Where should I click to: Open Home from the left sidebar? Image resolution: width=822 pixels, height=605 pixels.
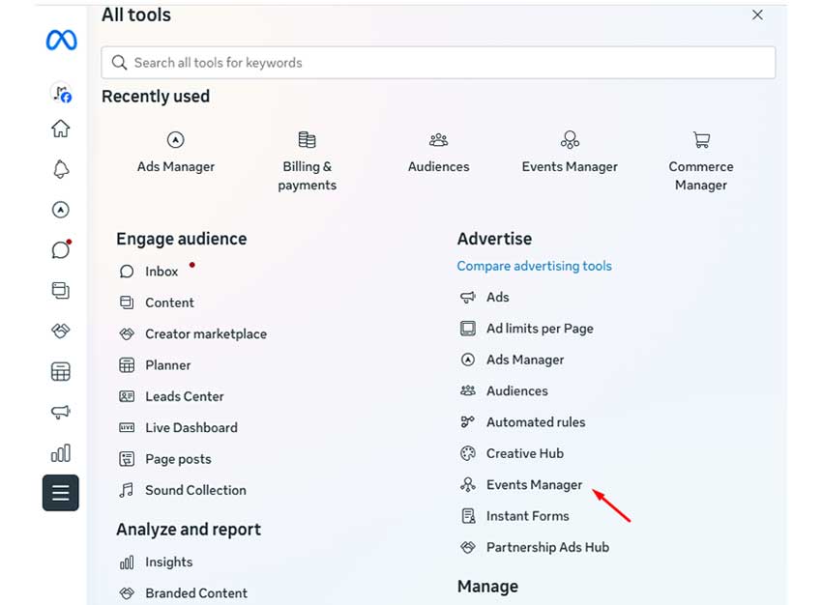pos(61,129)
